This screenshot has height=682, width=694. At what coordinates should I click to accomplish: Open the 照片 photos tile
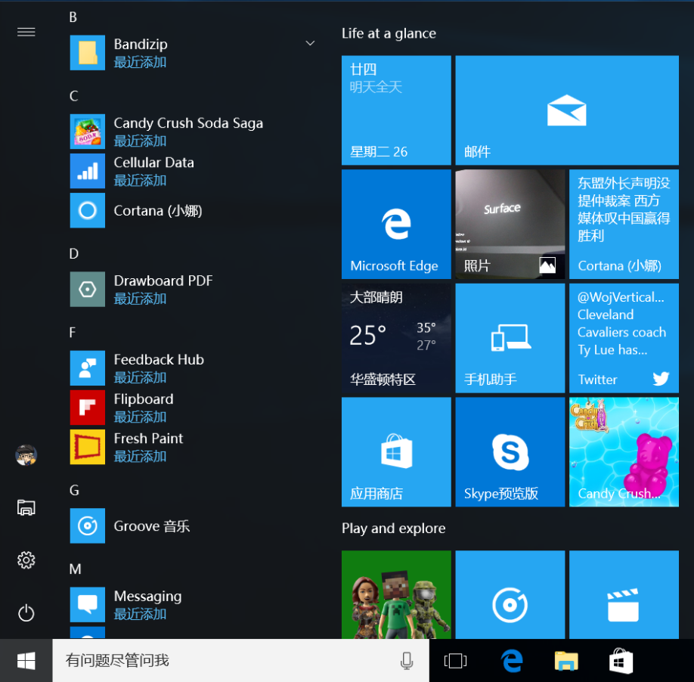pyautogui.click(x=510, y=224)
